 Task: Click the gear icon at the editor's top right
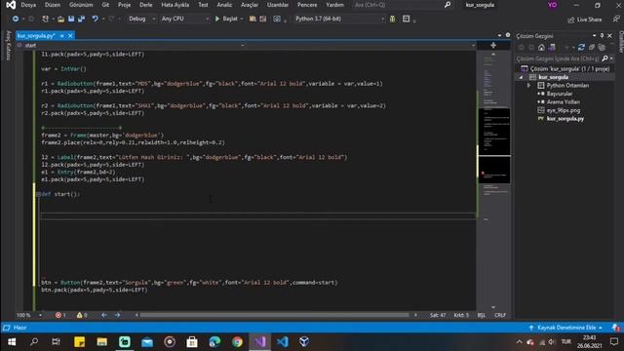pyautogui.click(x=508, y=35)
